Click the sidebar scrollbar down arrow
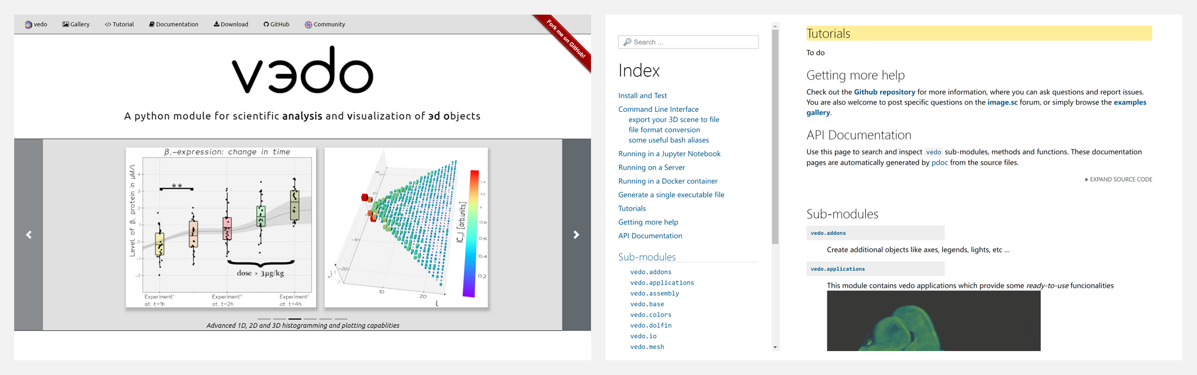Screen dimensions: 1197x375 [775, 347]
